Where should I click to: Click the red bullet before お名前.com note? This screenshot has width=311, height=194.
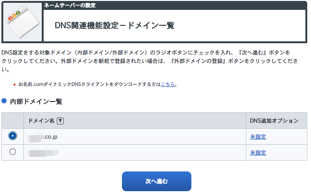[x=14, y=85]
